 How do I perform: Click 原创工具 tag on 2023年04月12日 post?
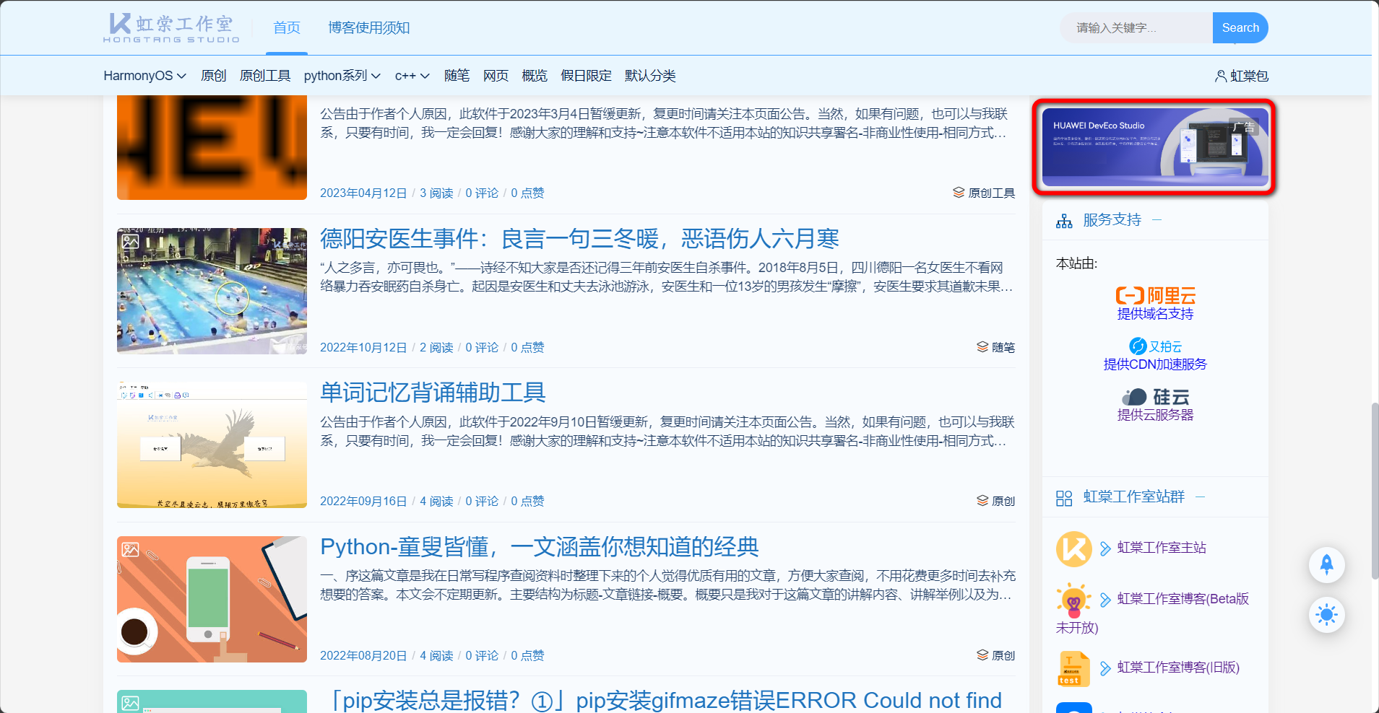tap(991, 193)
